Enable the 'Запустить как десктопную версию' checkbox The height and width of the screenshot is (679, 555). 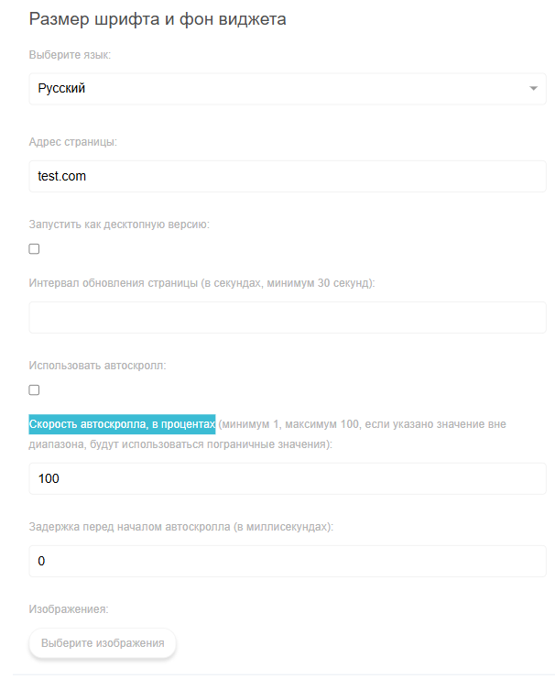pyautogui.click(x=35, y=248)
